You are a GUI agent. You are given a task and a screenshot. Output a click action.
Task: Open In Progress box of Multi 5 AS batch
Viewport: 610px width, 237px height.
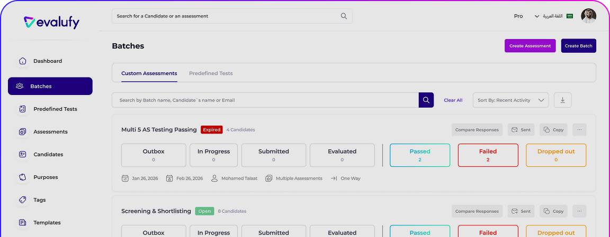pyautogui.click(x=213, y=155)
